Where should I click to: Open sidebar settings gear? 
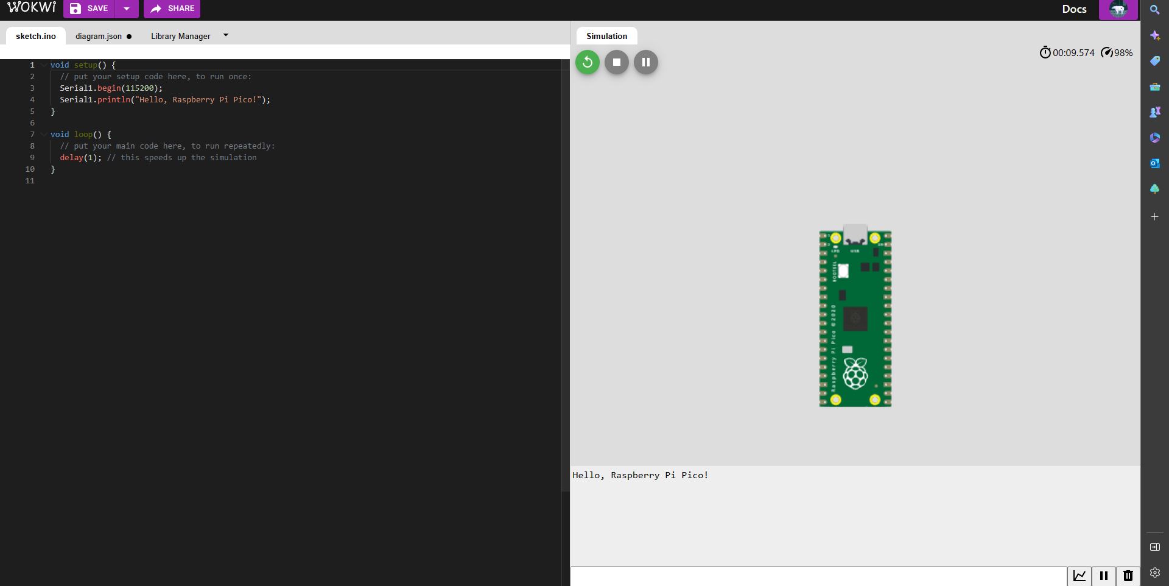1154,573
